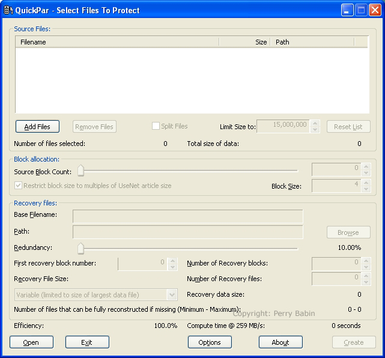Click the Redundancy slider thumb

click(80, 248)
